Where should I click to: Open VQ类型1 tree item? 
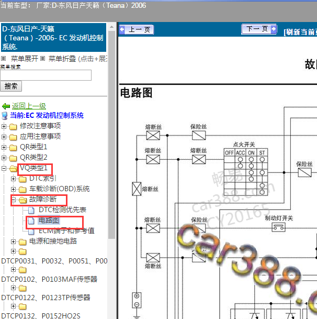pos(33,168)
